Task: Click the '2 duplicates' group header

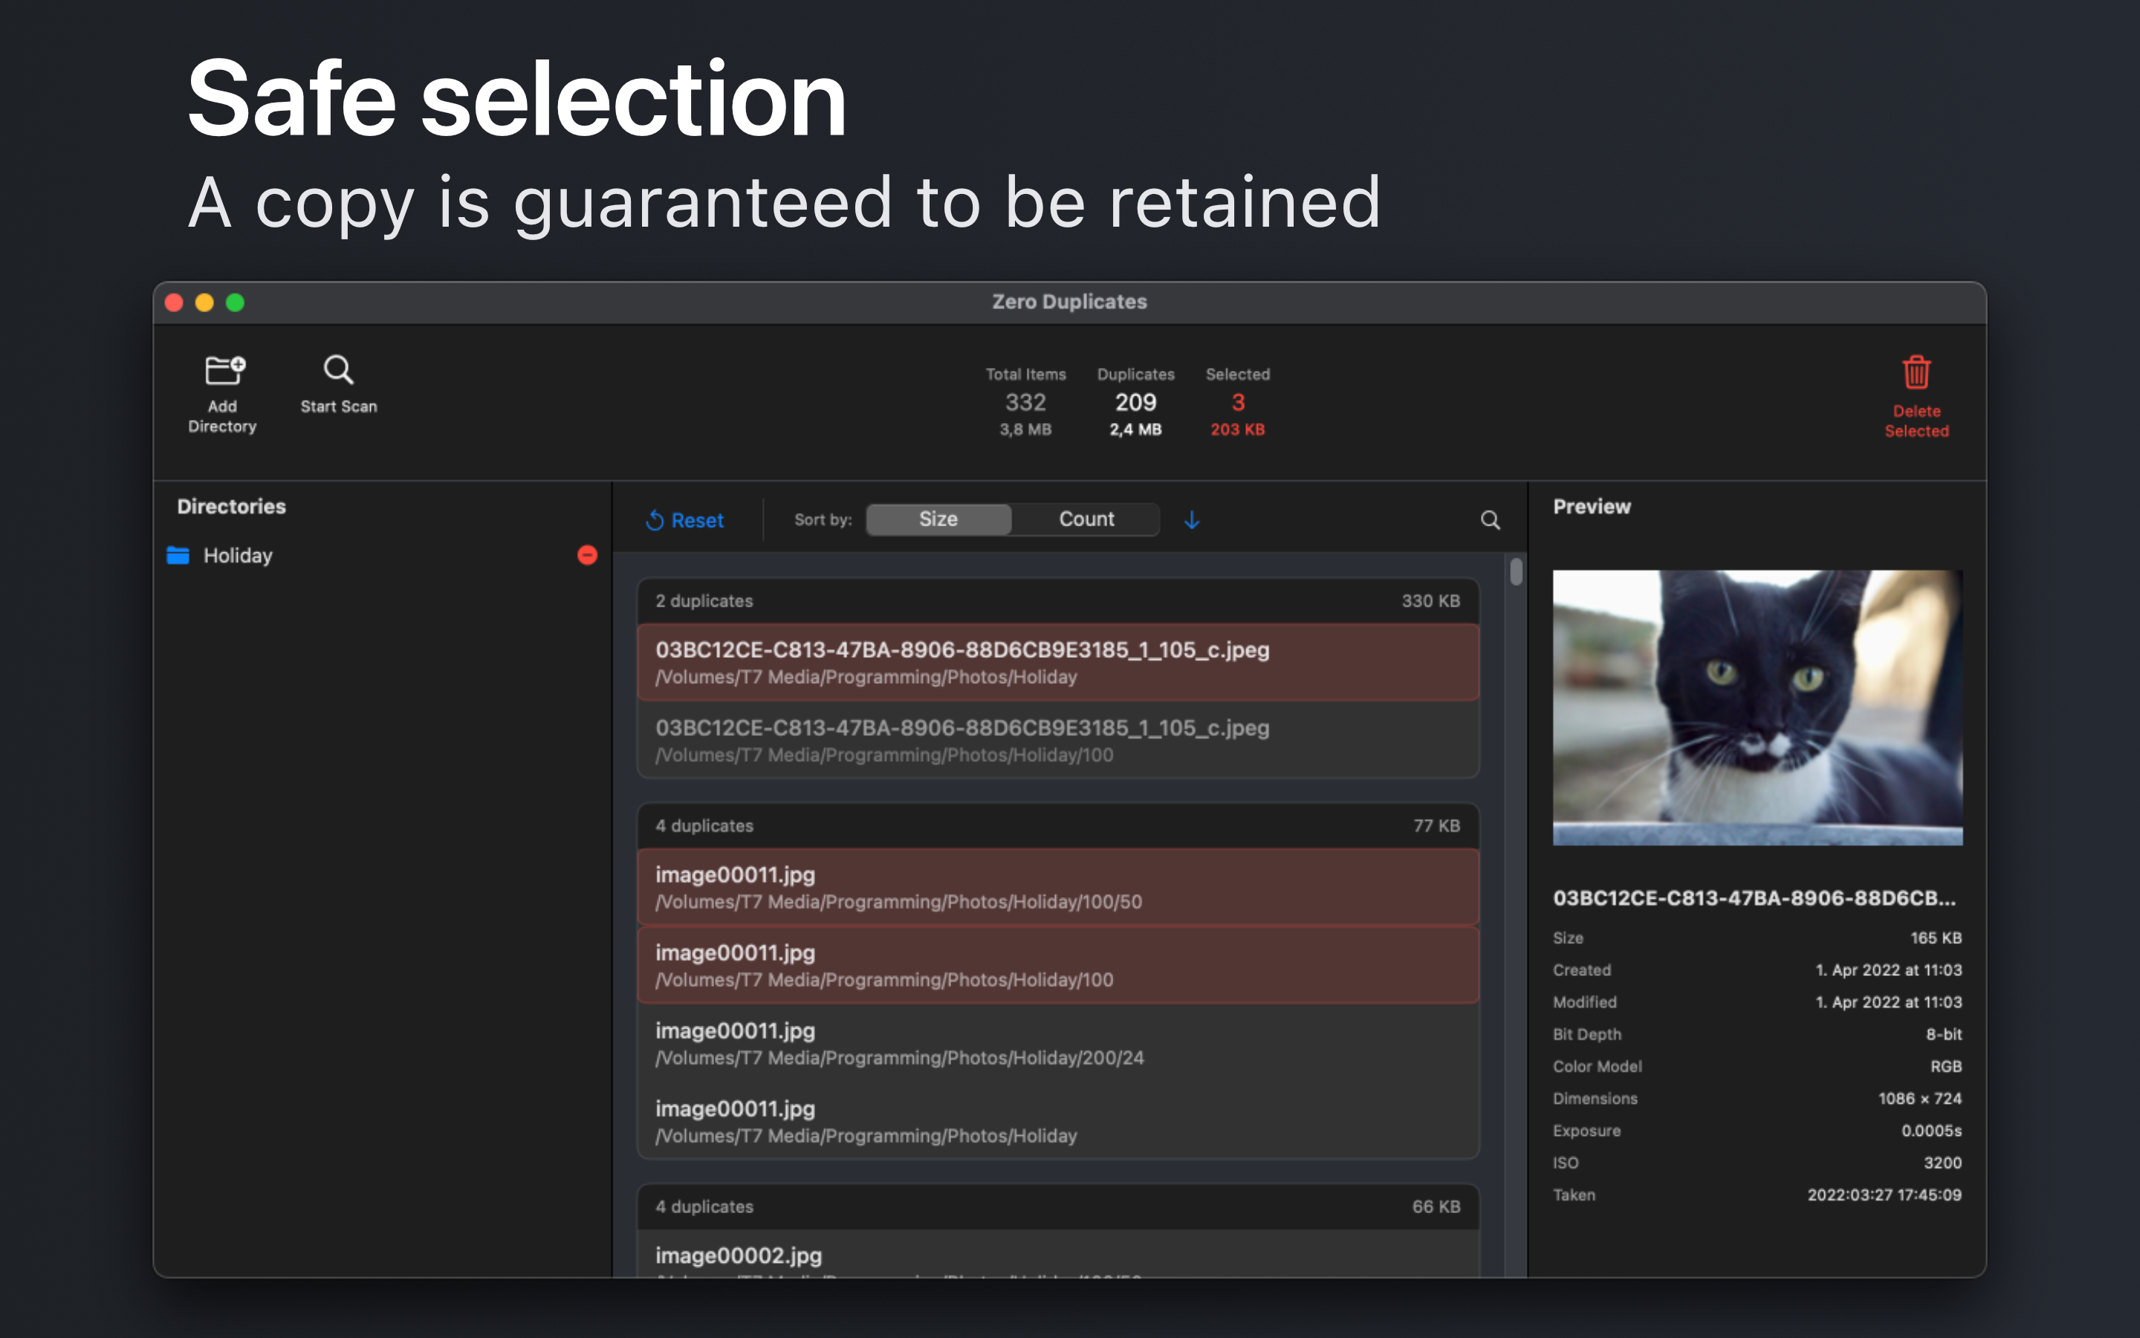Action: [1057, 601]
